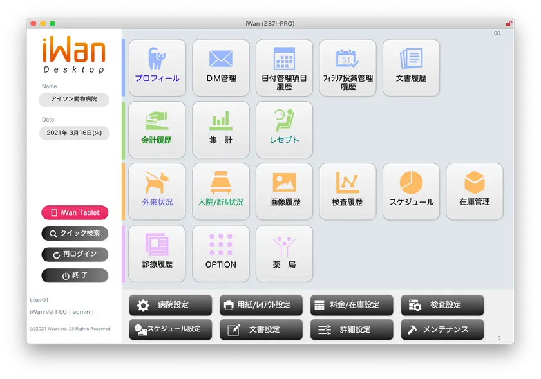Viewport: 541px width, 379px height.
Task: Open 検査設定 button
Action: click(x=442, y=305)
